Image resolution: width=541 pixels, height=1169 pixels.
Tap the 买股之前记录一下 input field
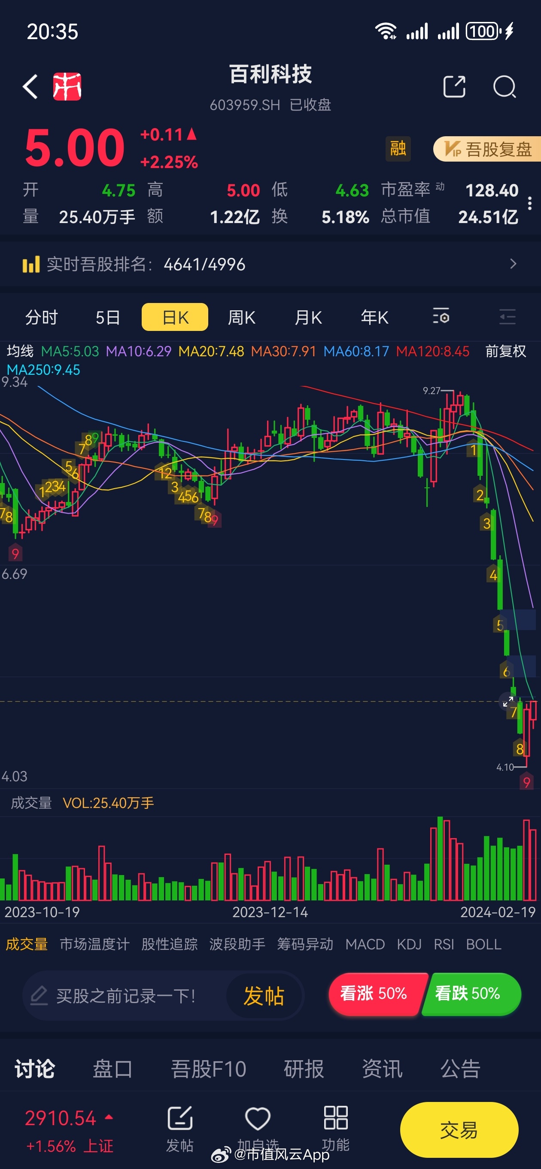coord(125,996)
